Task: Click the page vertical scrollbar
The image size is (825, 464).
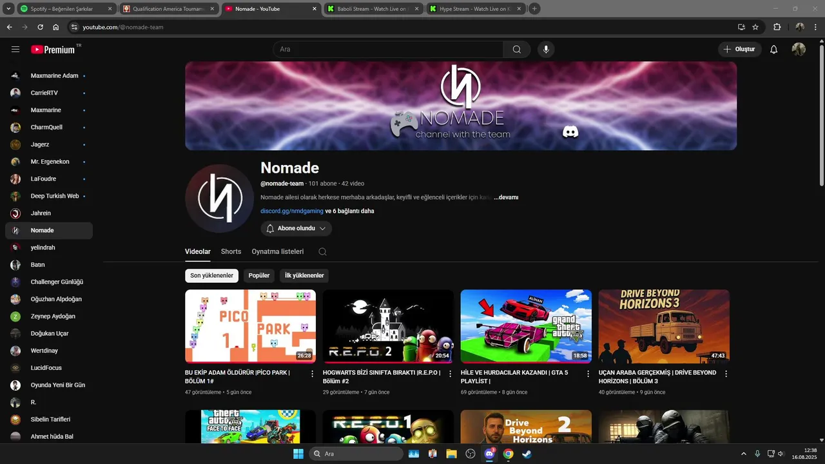Action: click(821, 116)
